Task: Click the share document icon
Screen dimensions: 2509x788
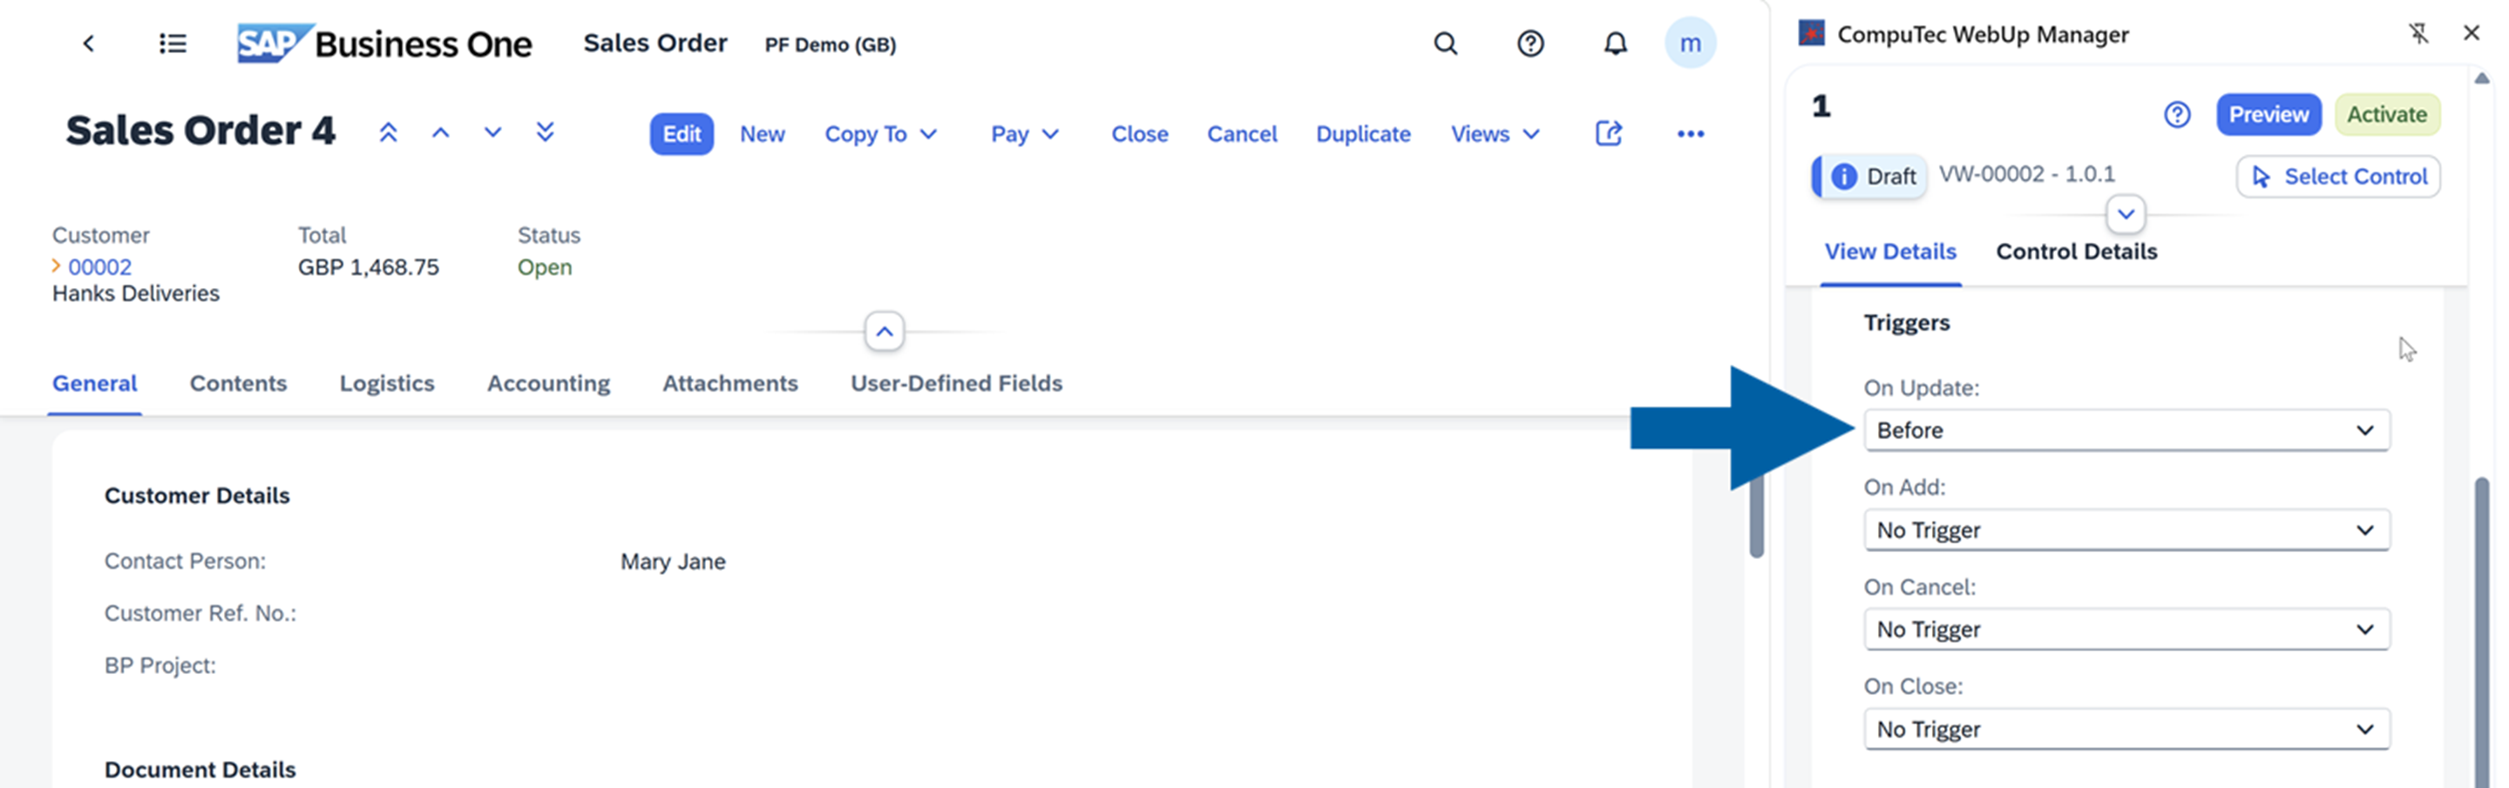Action: 1608,133
